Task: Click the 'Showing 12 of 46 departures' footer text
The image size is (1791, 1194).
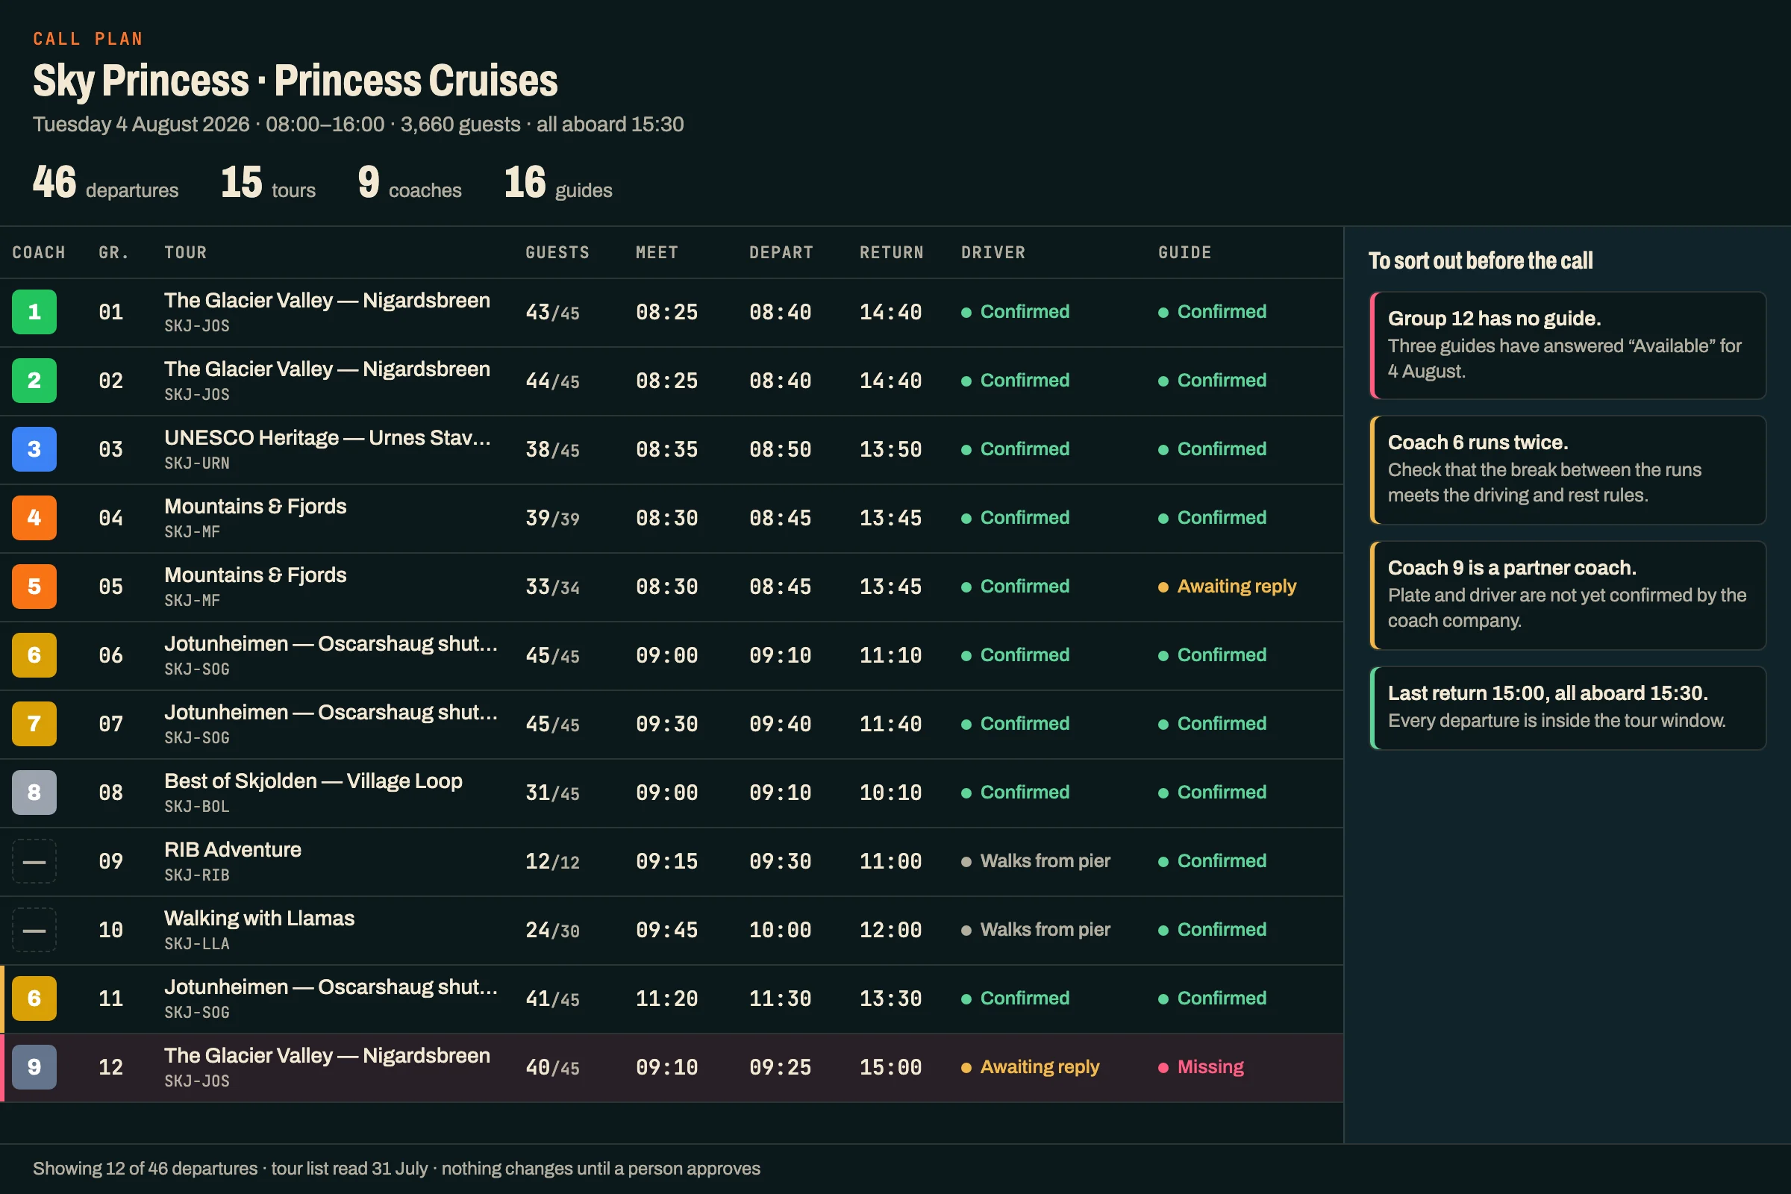Action: click(145, 1168)
